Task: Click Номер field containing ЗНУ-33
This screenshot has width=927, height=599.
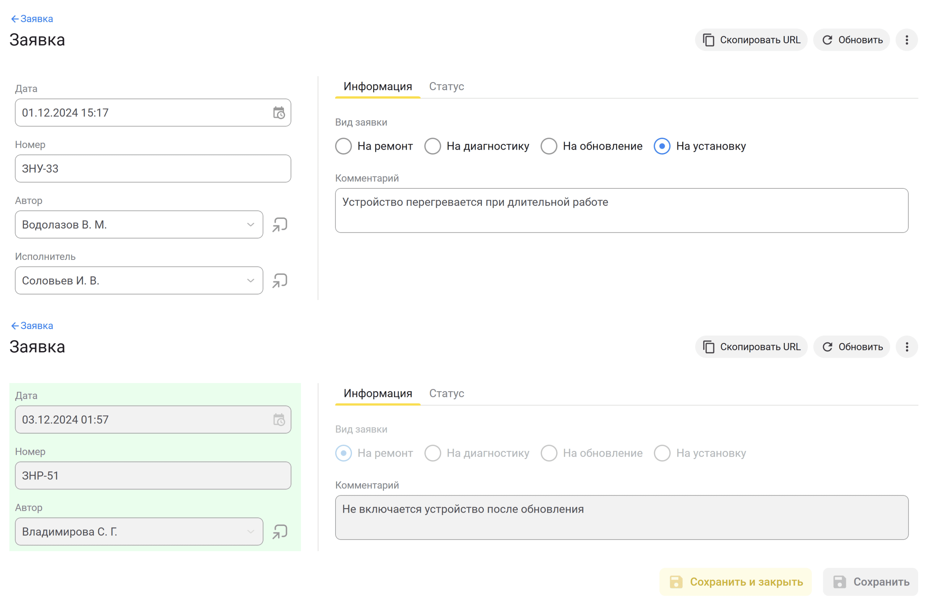Action: pos(153,169)
